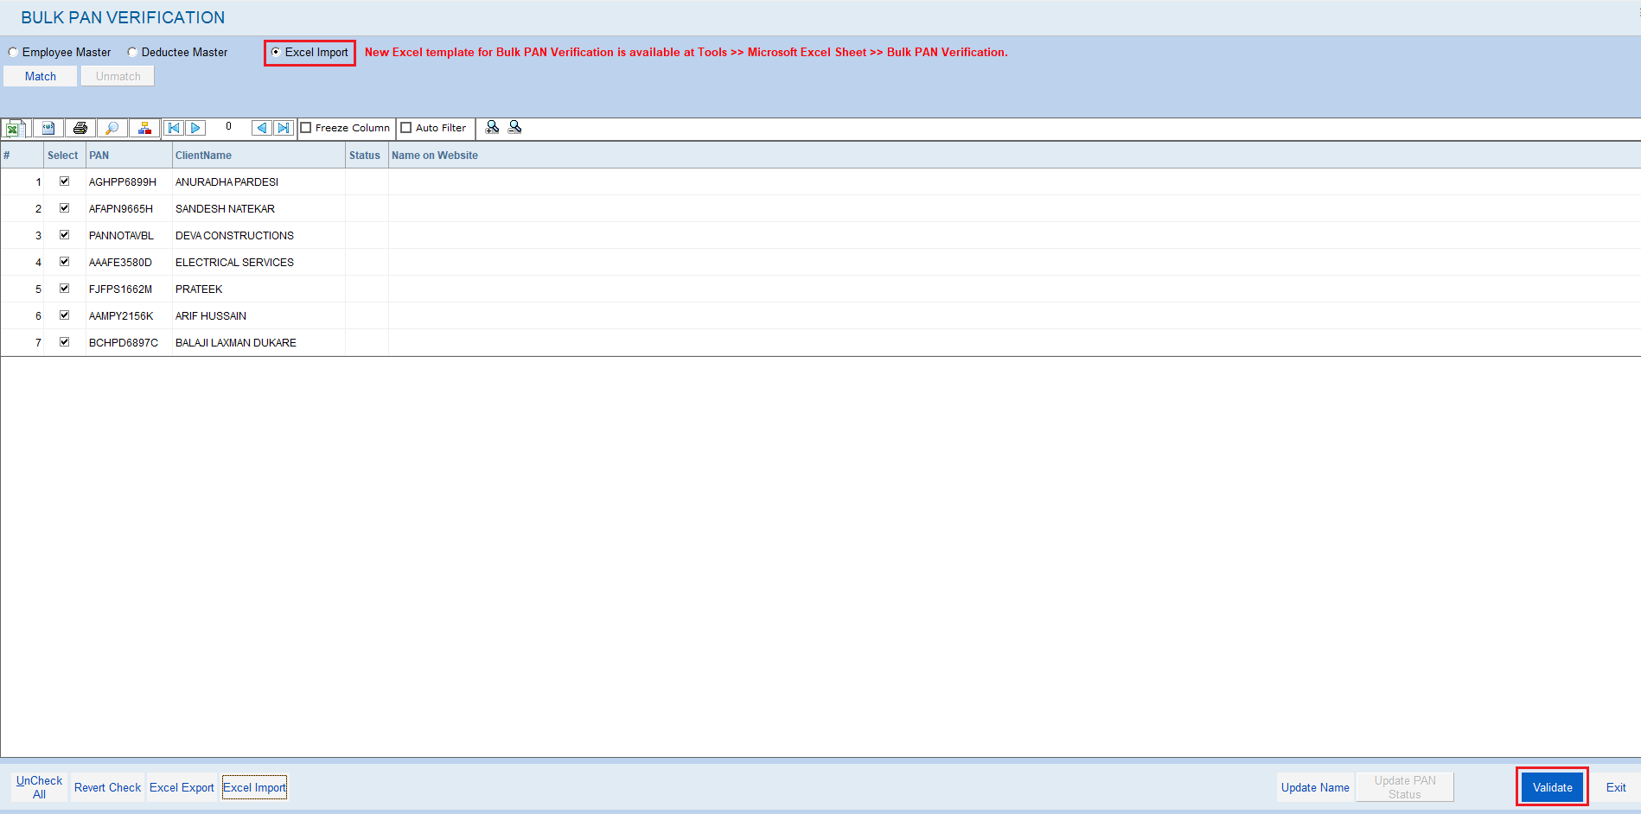Click client name DEVA CONSTRUCTIONS
Viewport: 1641px width, 814px height.
[234, 236]
